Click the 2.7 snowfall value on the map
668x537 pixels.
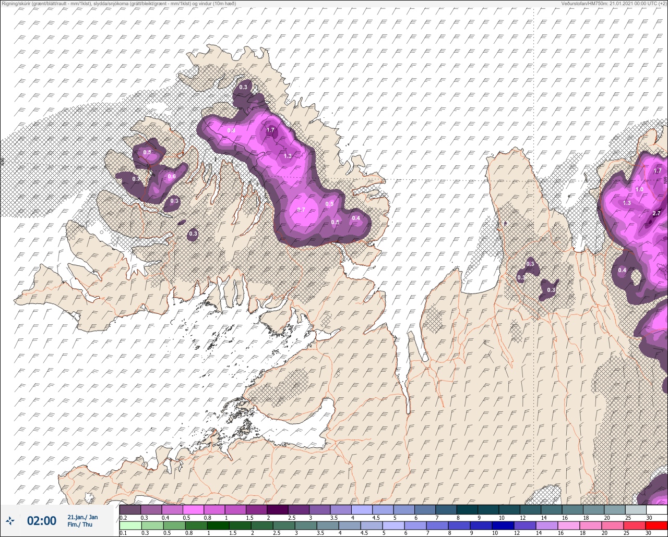[657, 213]
